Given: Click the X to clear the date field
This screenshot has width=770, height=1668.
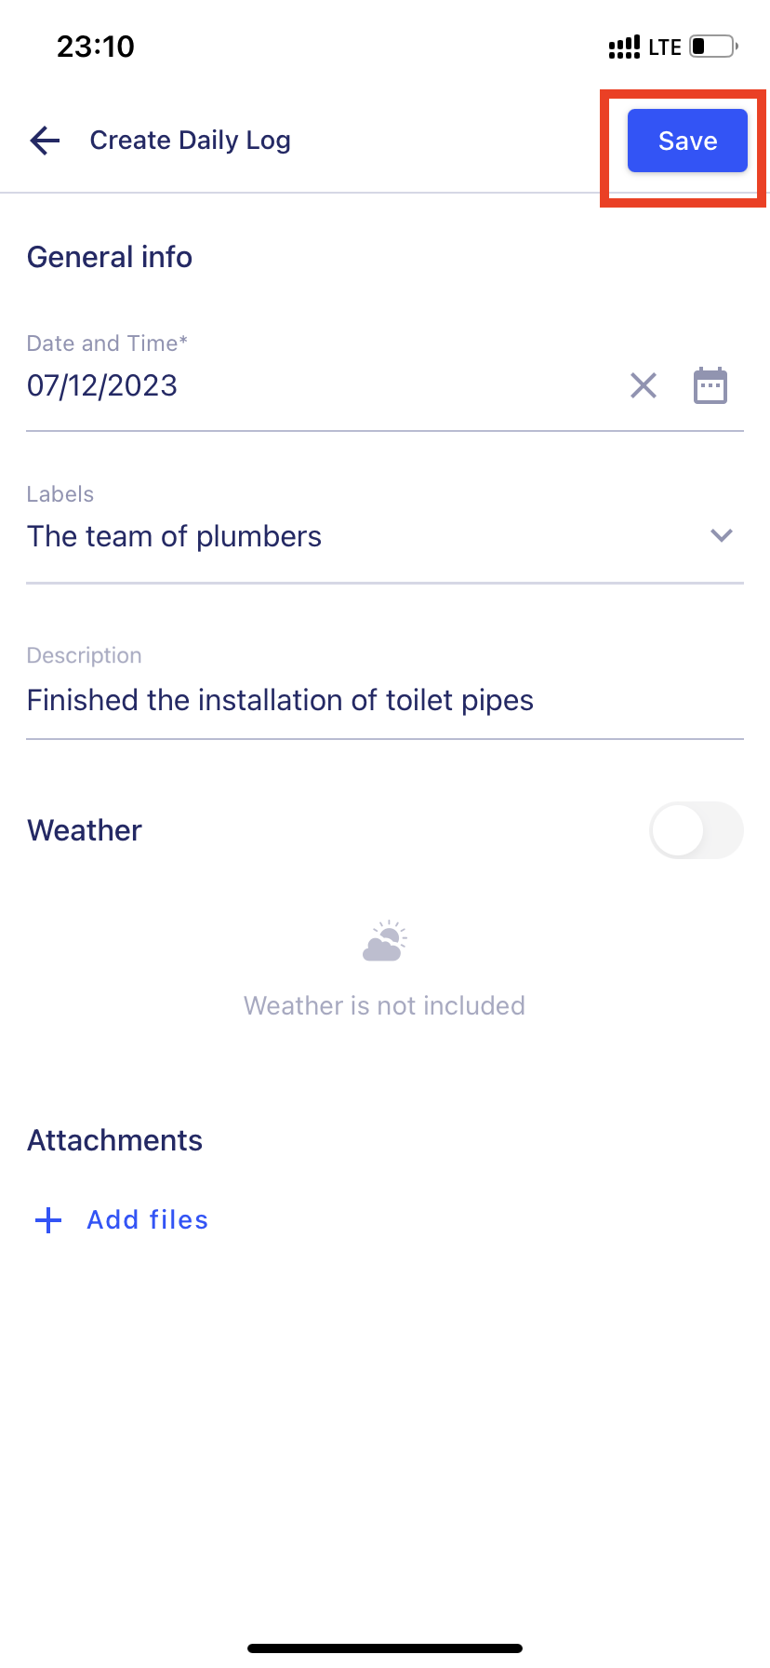Looking at the screenshot, I should 643,385.
